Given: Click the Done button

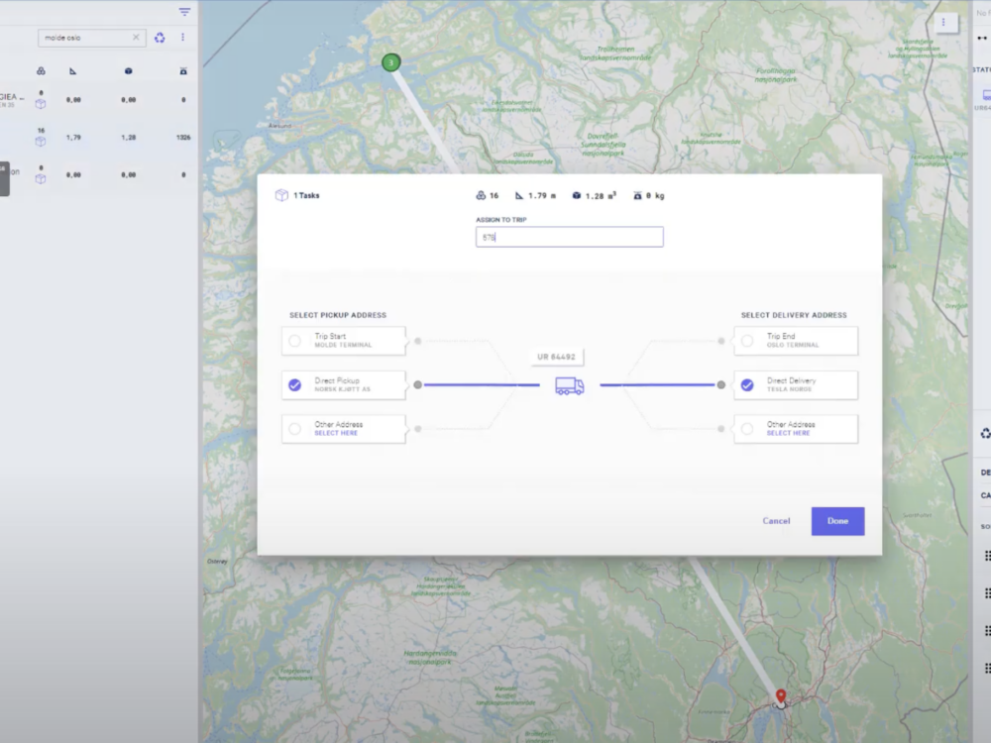Looking at the screenshot, I should tap(837, 521).
